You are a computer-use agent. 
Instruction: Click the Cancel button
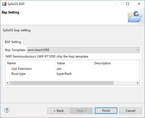point(131,111)
